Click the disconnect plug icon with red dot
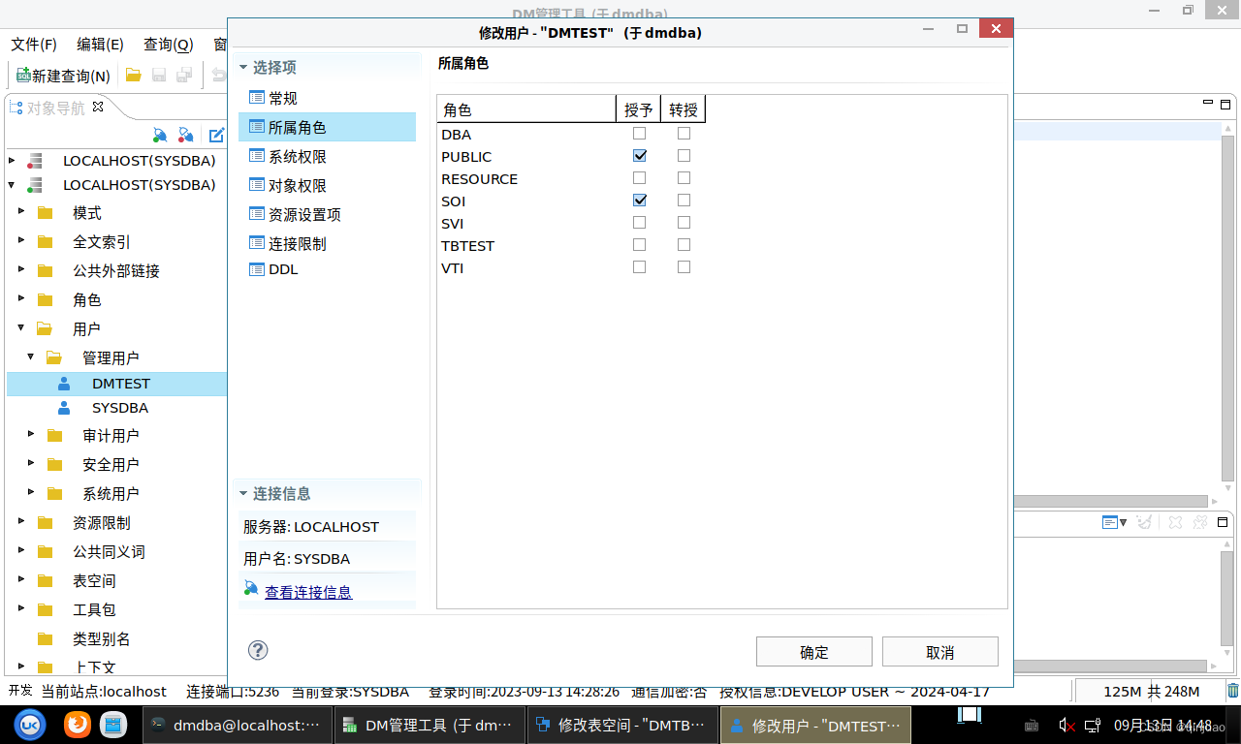 tap(186, 135)
